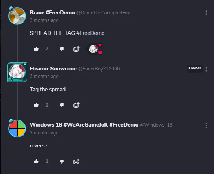Like Eleanor Snowcone's Tag the spread comment
The width and height of the screenshot is (214, 174).
coord(36,105)
